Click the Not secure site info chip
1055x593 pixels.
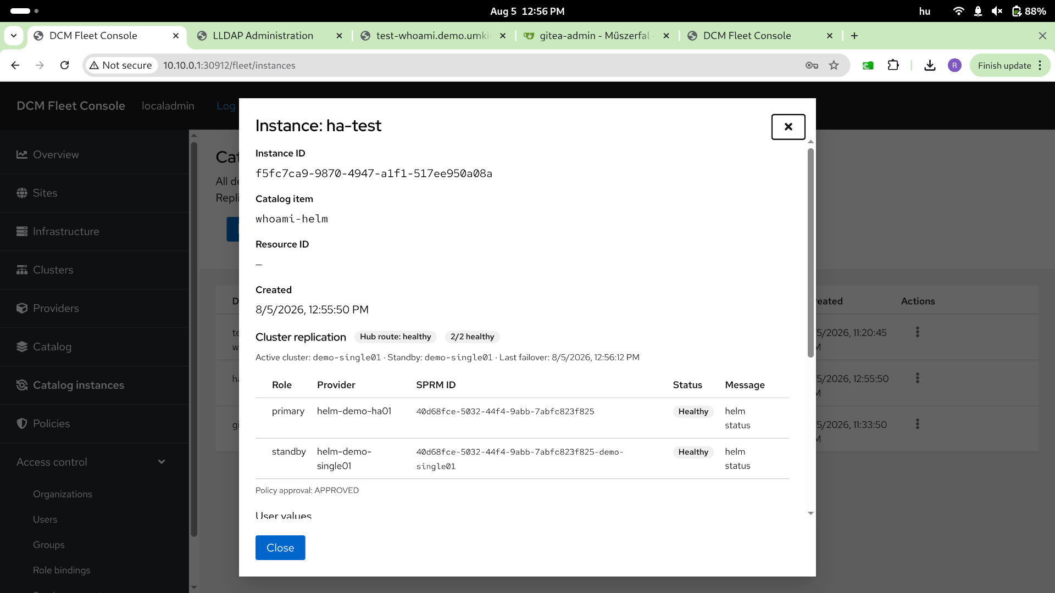121,65
